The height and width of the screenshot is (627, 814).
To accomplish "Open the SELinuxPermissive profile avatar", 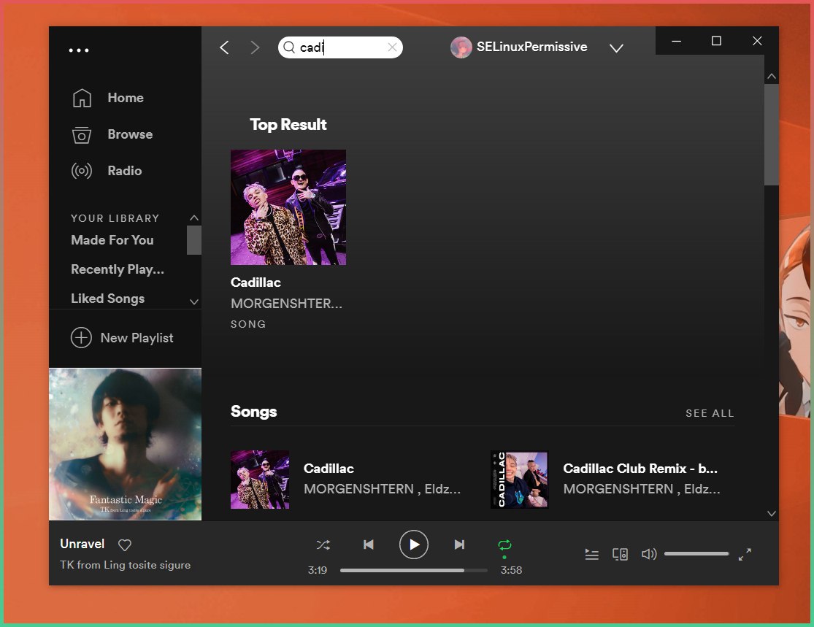I will tap(461, 47).
